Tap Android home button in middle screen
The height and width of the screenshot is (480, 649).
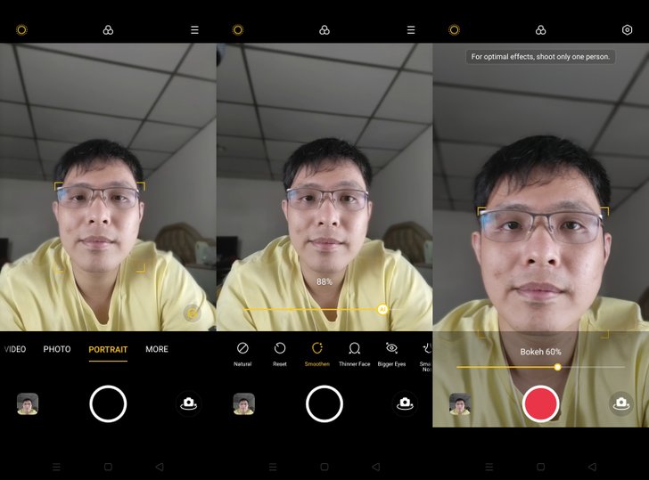point(324,467)
